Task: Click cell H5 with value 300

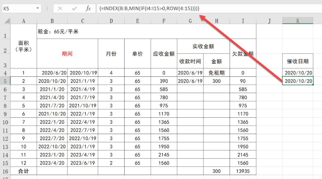Action: [216, 81]
